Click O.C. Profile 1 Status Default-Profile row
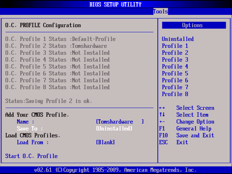Screen dimensions: 232x174 point(61,39)
